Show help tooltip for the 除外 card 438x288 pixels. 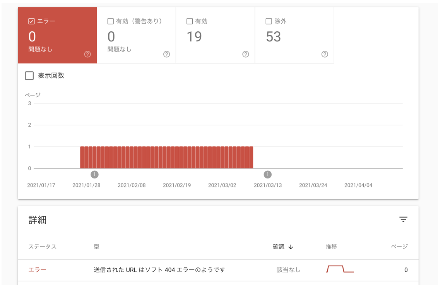click(x=325, y=54)
